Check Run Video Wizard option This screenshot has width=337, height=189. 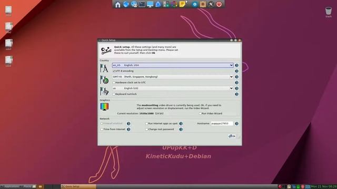(x=200, y=113)
